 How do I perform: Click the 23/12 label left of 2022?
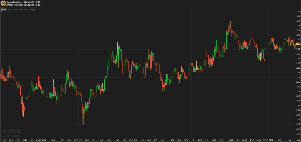[x=39, y=140]
